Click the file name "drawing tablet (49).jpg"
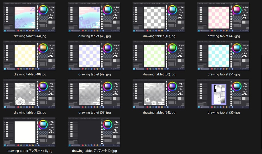This screenshot has height=154, width=262. coord(95,74)
